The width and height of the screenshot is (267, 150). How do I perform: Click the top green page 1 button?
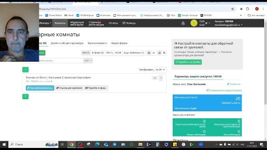point(25,70)
